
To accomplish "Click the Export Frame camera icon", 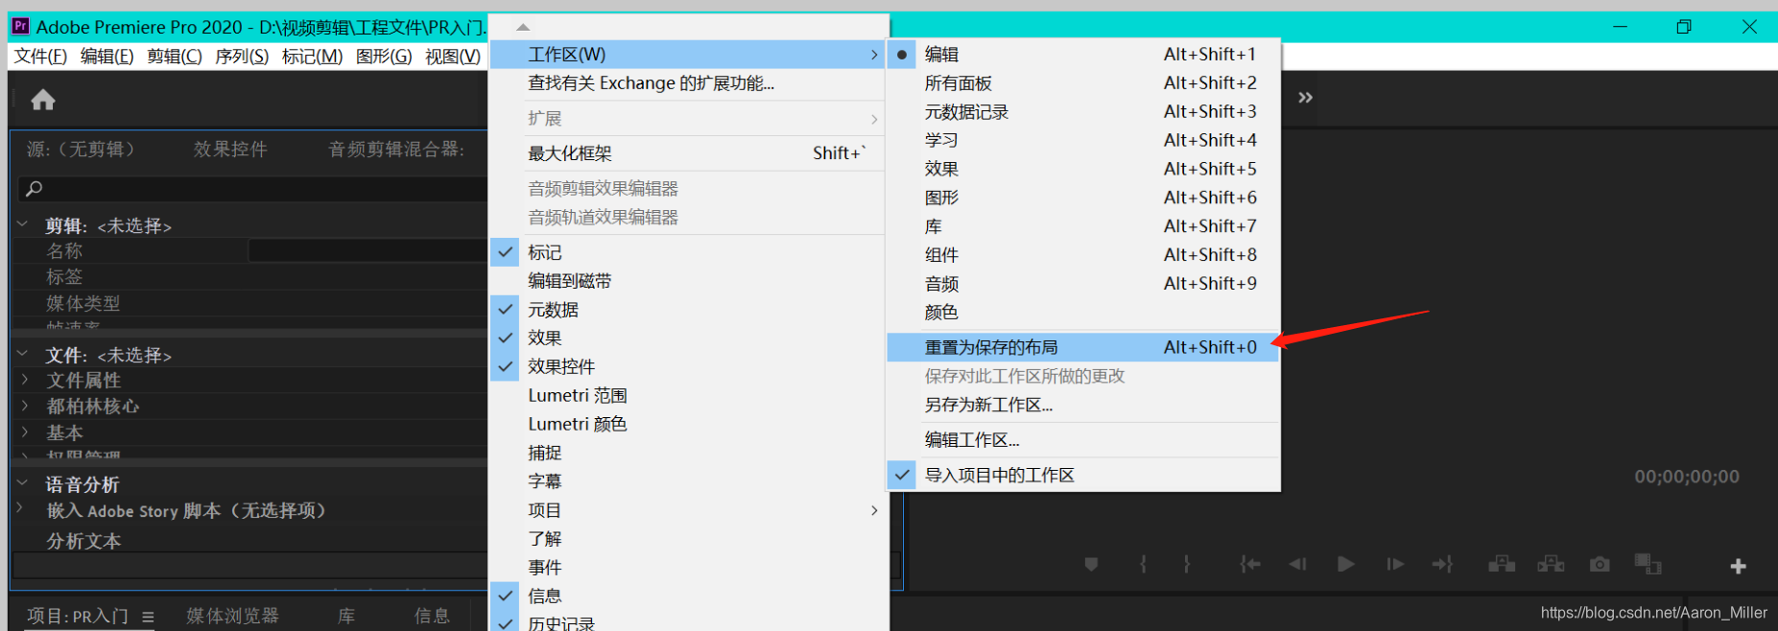I will point(1600,565).
